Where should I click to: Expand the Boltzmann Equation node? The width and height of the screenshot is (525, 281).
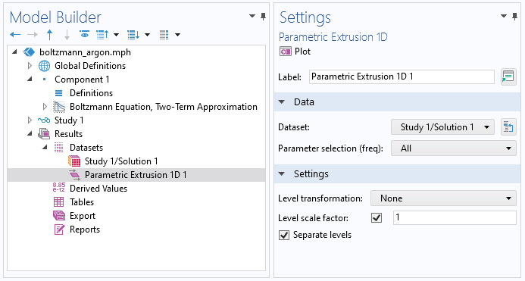click(x=45, y=107)
